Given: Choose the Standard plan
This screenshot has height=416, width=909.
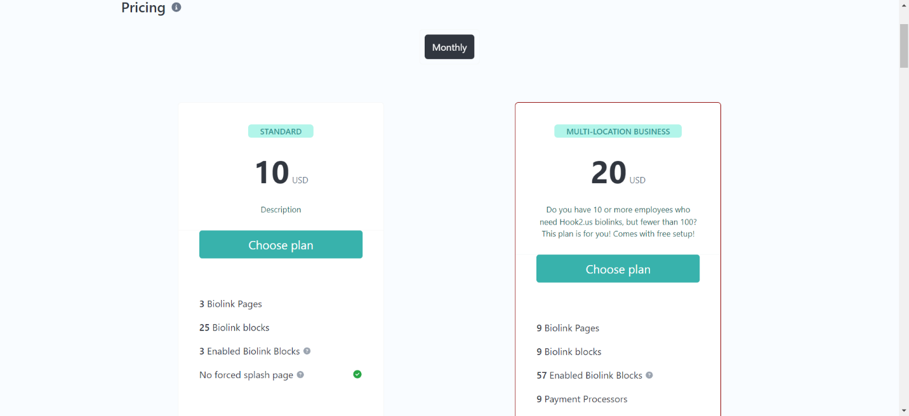Looking at the screenshot, I should [281, 245].
